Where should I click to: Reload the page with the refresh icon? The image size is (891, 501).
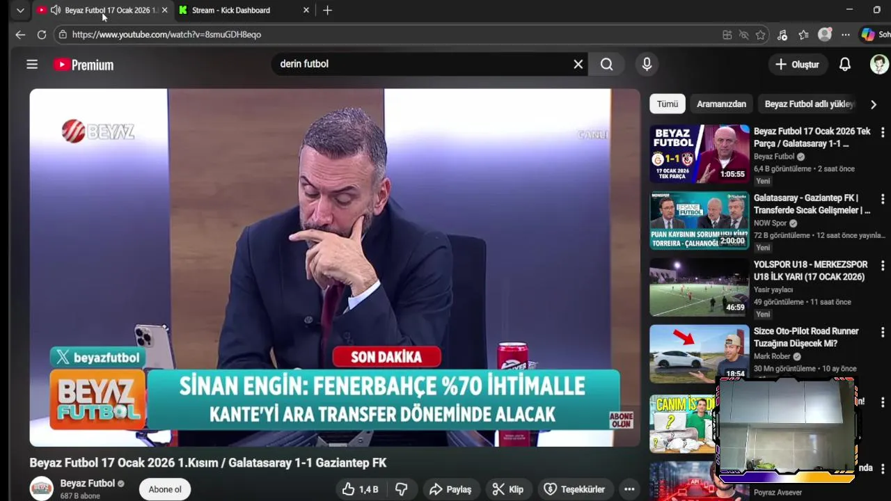42,34
